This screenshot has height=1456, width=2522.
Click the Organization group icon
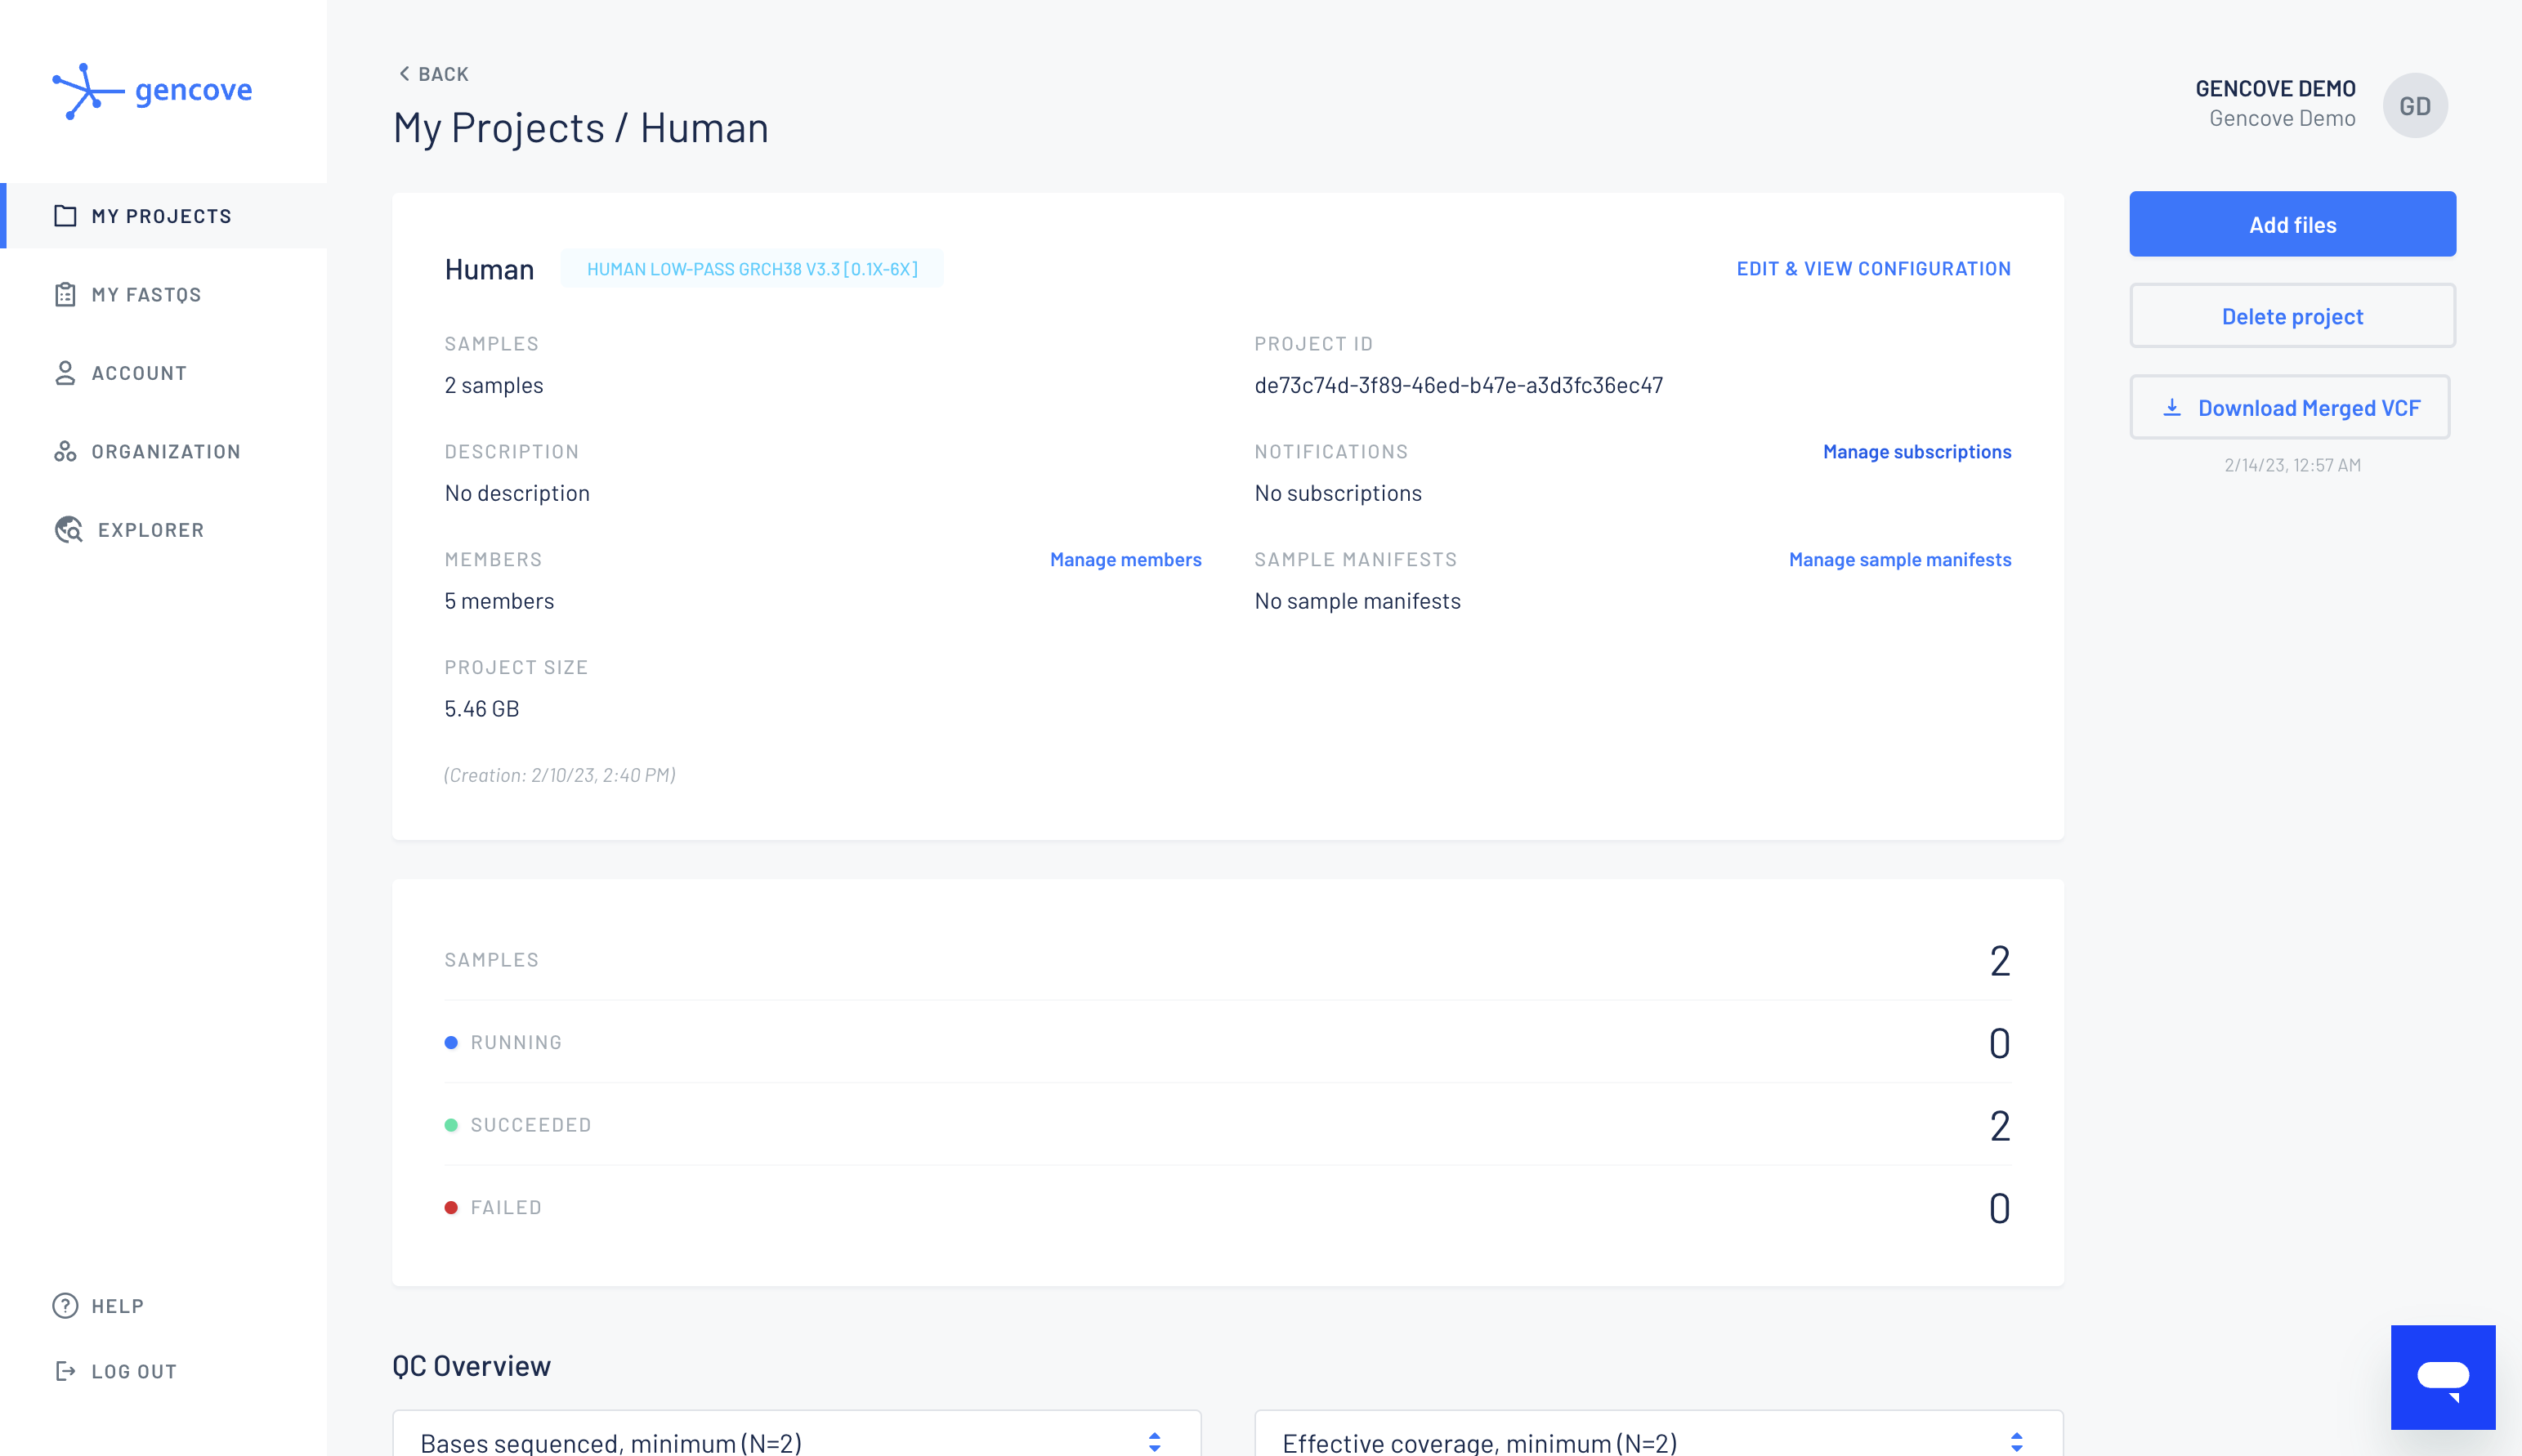click(65, 451)
